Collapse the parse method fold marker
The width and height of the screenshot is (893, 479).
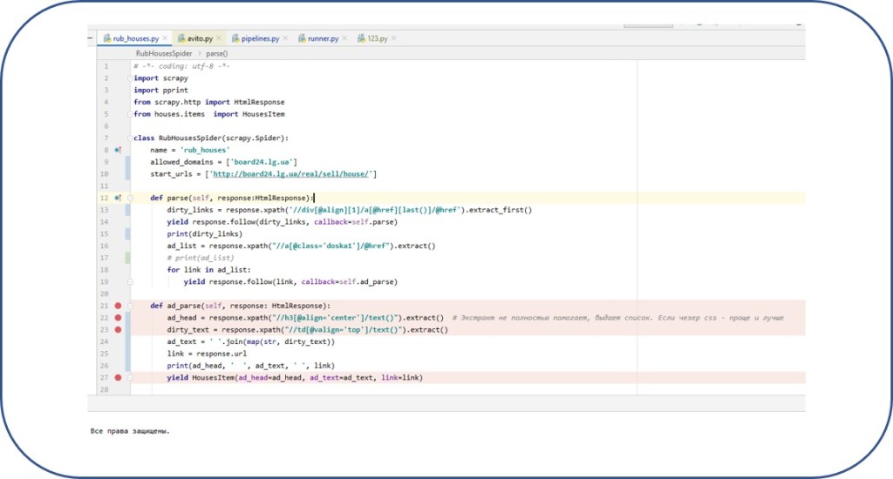pos(130,199)
